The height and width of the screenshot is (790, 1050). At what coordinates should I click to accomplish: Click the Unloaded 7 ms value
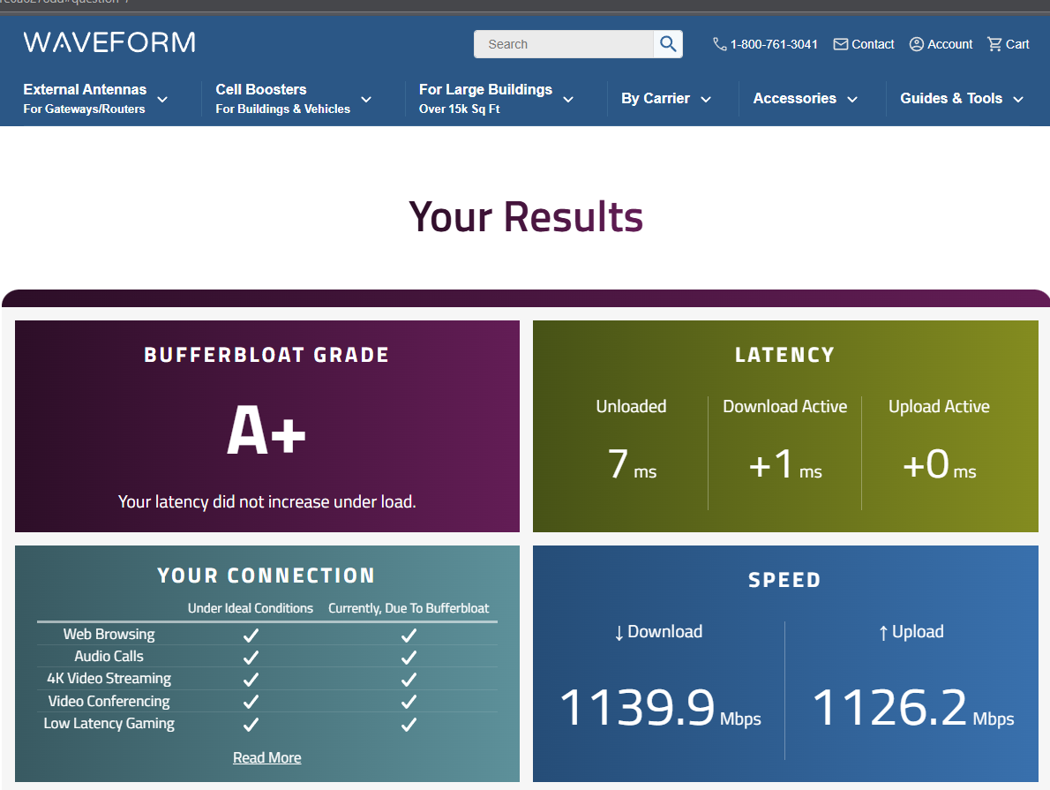632,464
